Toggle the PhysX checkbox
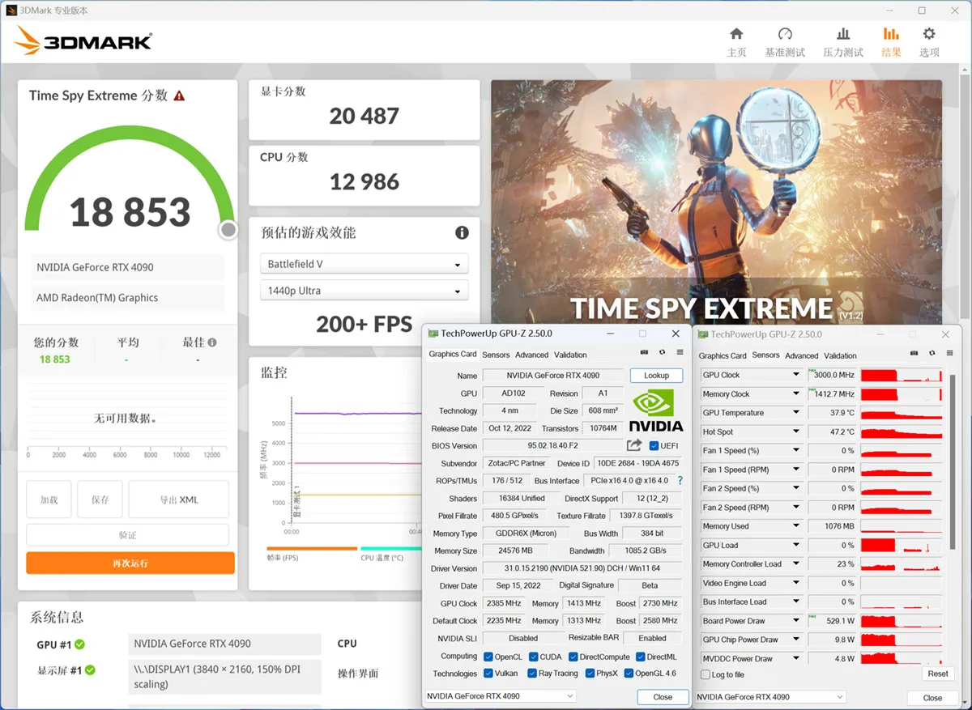Image resolution: width=972 pixels, height=710 pixels. 590,674
